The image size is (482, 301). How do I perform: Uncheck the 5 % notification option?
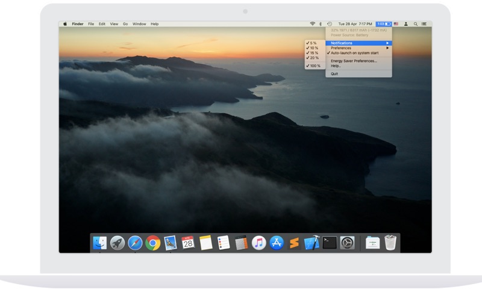coord(313,43)
